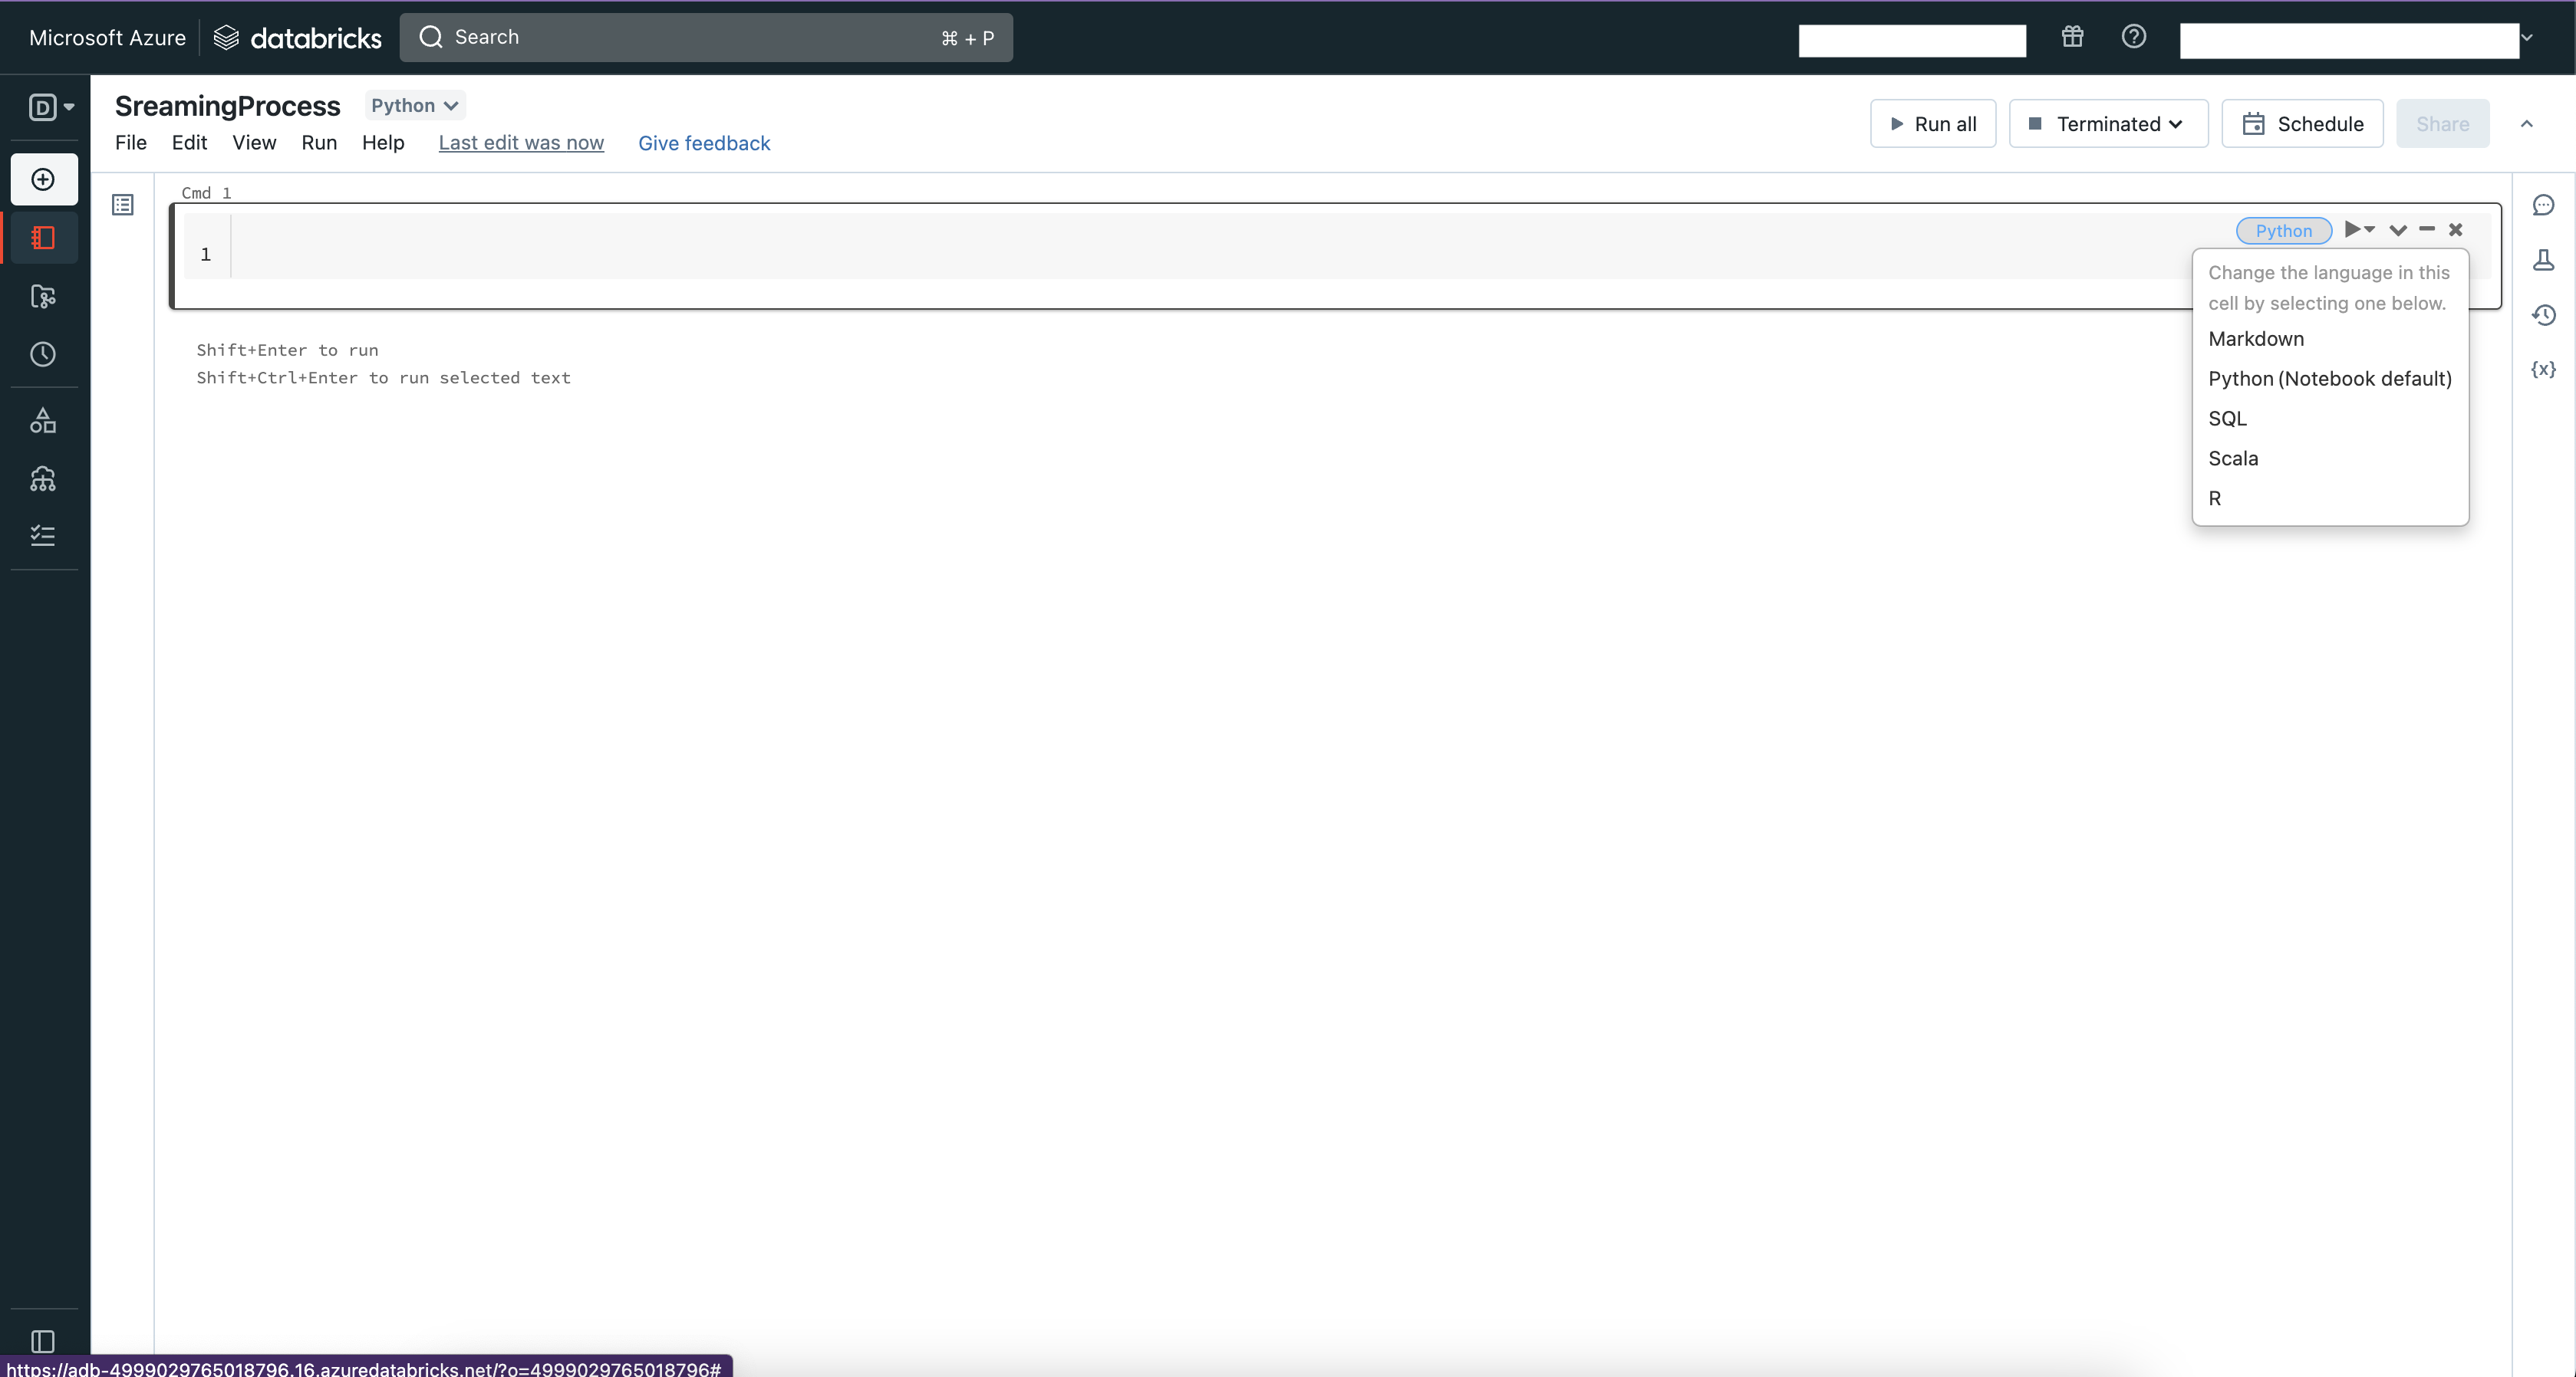Select Markdown language option
The height and width of the screenshot is (1377, 2576).
(x=2330, y=339)
